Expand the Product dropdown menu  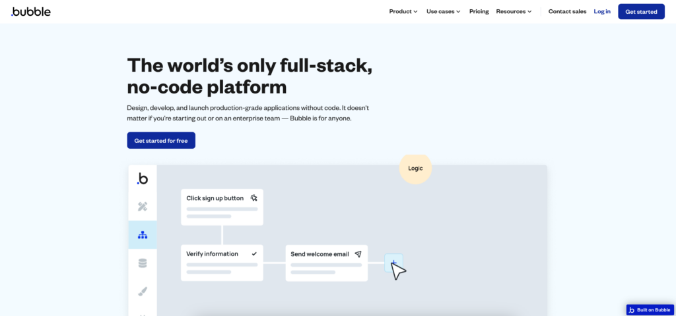click(403, 12)
